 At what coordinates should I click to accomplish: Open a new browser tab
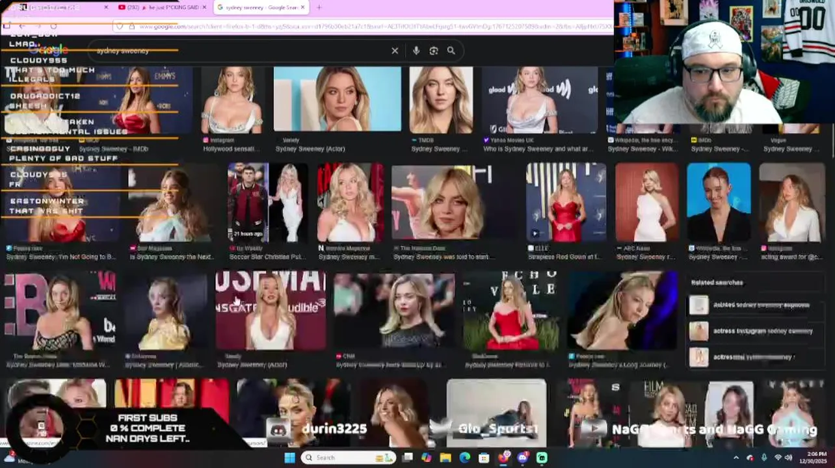tap(319, 7)
